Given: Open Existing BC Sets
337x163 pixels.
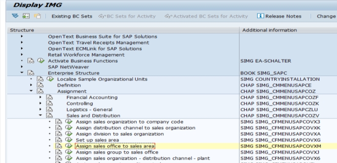Looking at the screenshot, I should 72,17.
